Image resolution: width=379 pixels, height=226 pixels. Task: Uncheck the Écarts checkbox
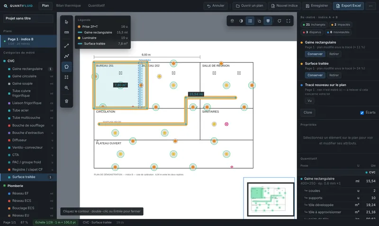pos(362,113)
